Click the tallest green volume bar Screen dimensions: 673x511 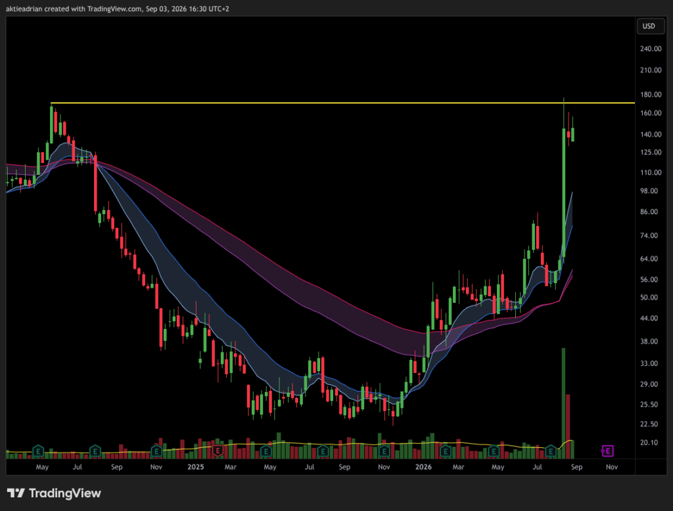coord(563,403)
